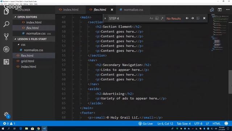Close the flex.html editor tab
232x131 pixels.
112,10
